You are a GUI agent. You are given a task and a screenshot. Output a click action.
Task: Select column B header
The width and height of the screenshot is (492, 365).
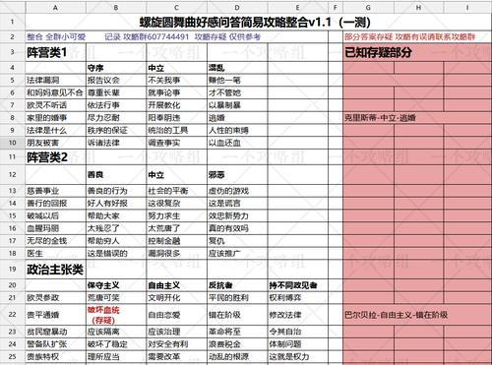coord(116,7)
